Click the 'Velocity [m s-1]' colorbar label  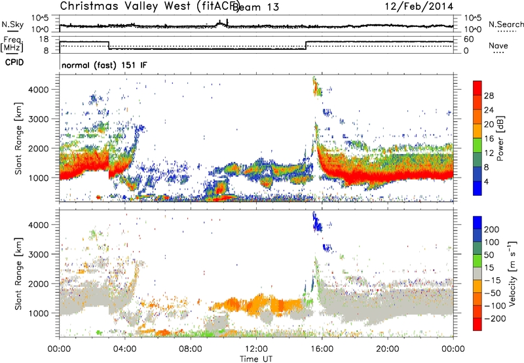point(513,273)
